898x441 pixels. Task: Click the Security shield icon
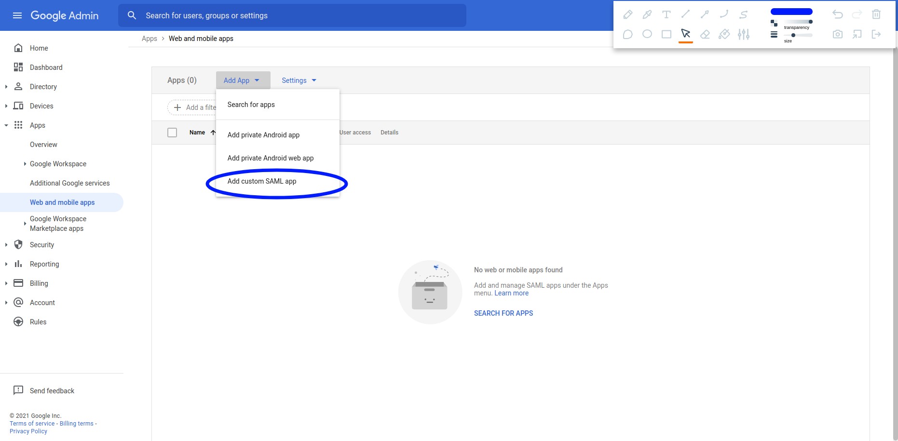18,245
